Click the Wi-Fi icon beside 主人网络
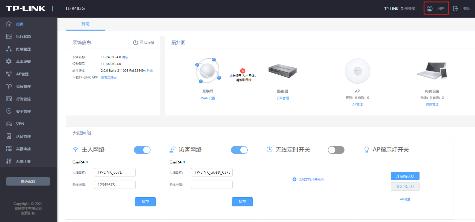The width and height of the screenshot is (475, 222). (75, 150)
